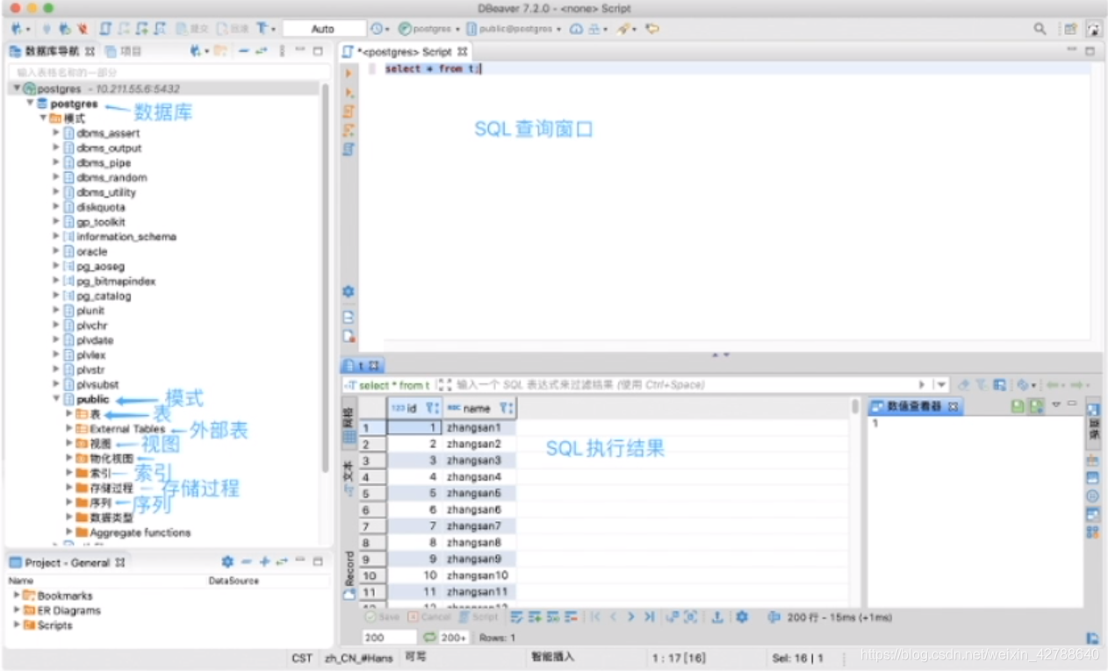This screenshot has width=1108, height=671.
Task: Click the refresh icon beside the 200+ count
Action: pos(429,638)
